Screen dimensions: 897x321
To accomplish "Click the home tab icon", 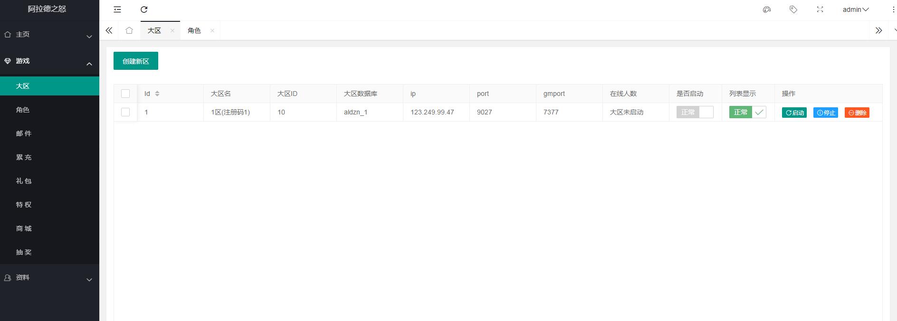I will (129, 30).
